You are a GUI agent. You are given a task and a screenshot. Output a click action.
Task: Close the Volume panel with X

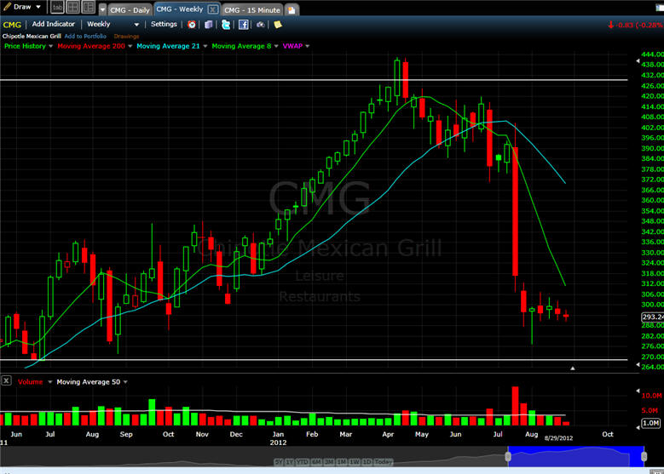[6, 381]
